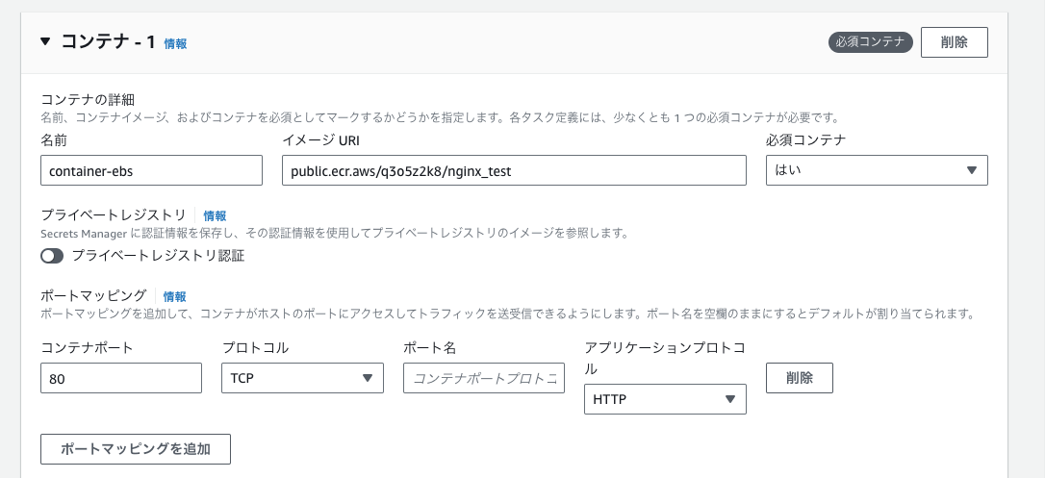This screenshot has width=1045, height=478.
Task: Click the イメージ URI input field
Action: point(514,170)
